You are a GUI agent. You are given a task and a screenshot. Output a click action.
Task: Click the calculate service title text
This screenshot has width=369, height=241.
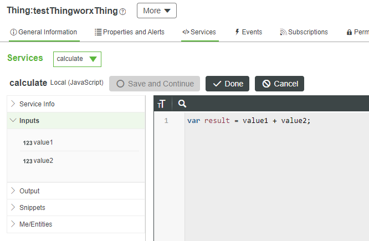pos(28,83)
